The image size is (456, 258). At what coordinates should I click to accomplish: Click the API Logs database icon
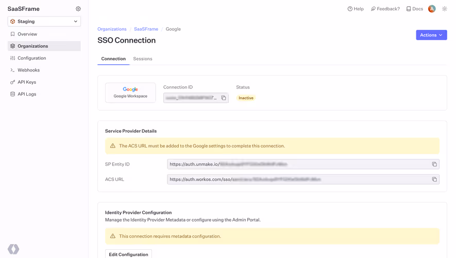[x=12, y=94]
